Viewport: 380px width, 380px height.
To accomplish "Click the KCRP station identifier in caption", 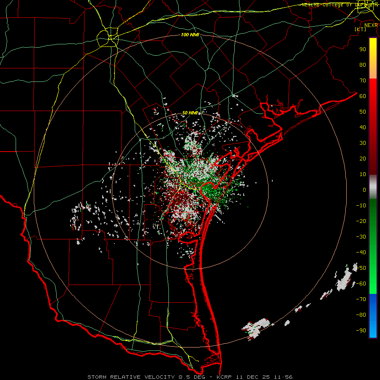I will [224, 377].
